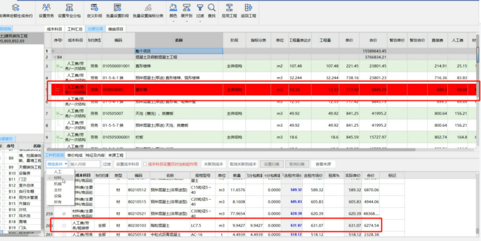The height and width of the screenshot is (241, 481).
Task: Click the 设置归集 button
Action: pyautogui.click(x=272, y=164)
